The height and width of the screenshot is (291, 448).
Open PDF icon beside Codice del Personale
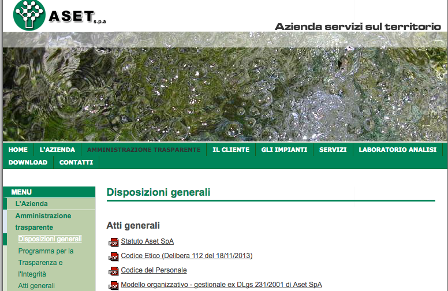click(113, 271)
